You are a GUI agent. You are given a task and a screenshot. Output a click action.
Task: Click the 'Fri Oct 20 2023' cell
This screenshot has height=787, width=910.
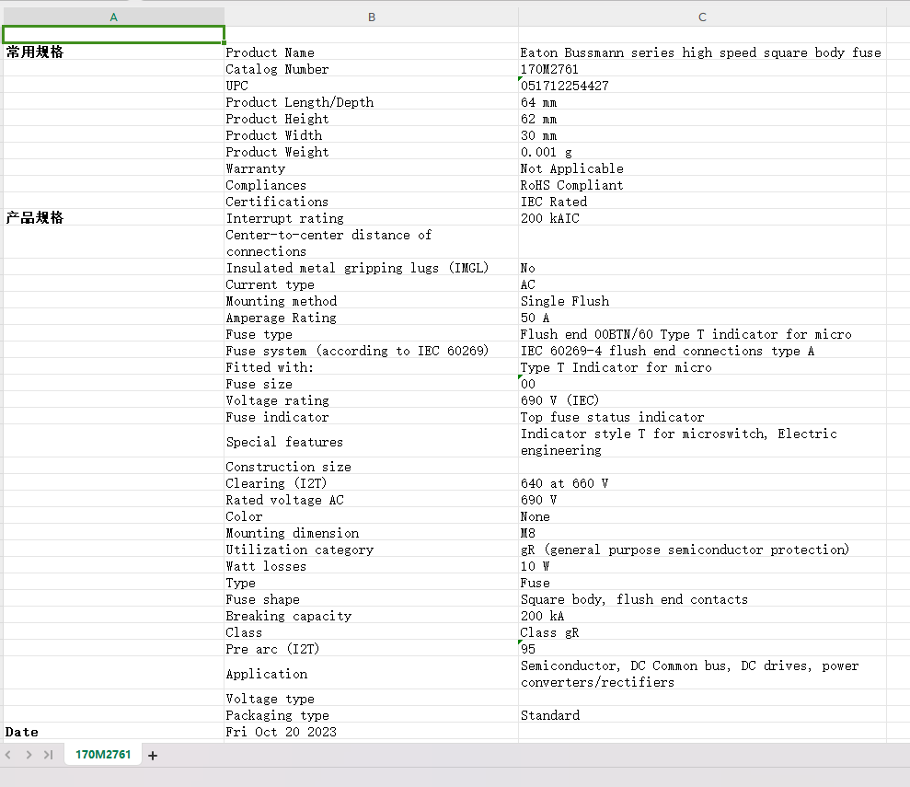click(x=372, y=732)
